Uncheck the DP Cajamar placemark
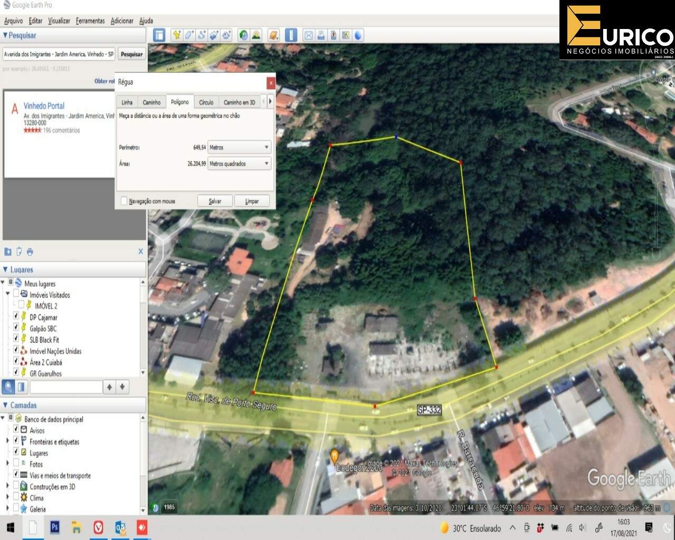This screenshot has height=540, width=675. (x=15, y=317)
